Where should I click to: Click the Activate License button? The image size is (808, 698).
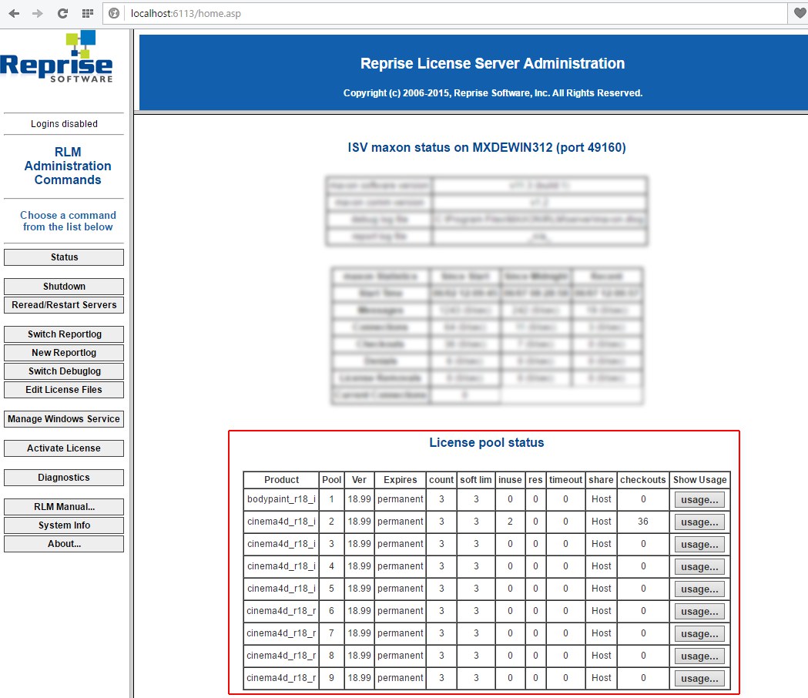click(64, 448)
